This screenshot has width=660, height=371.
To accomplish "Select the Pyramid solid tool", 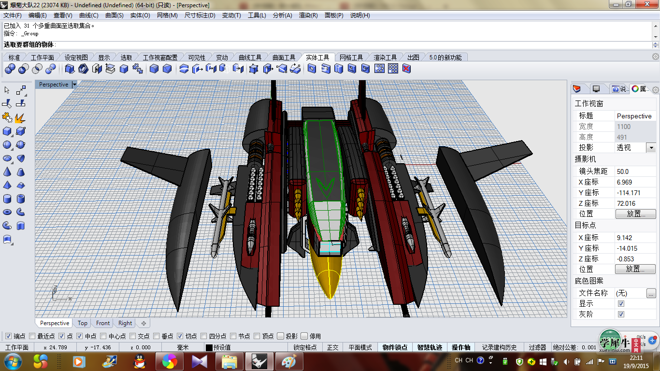I will 7,185.
